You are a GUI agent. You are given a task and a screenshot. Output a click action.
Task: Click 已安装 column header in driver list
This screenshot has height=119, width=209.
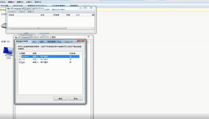point(72,53)
